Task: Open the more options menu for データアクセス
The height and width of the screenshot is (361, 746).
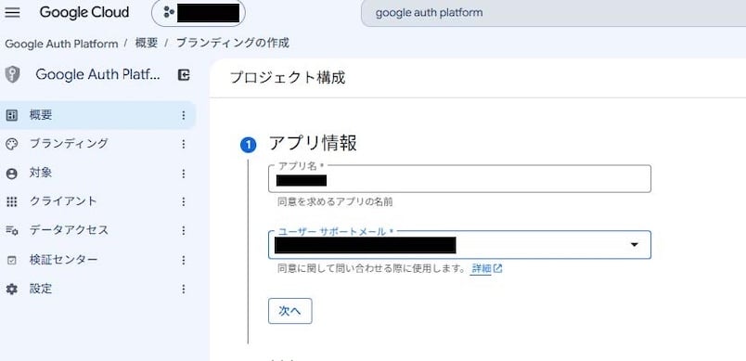Action: point(184,231)
